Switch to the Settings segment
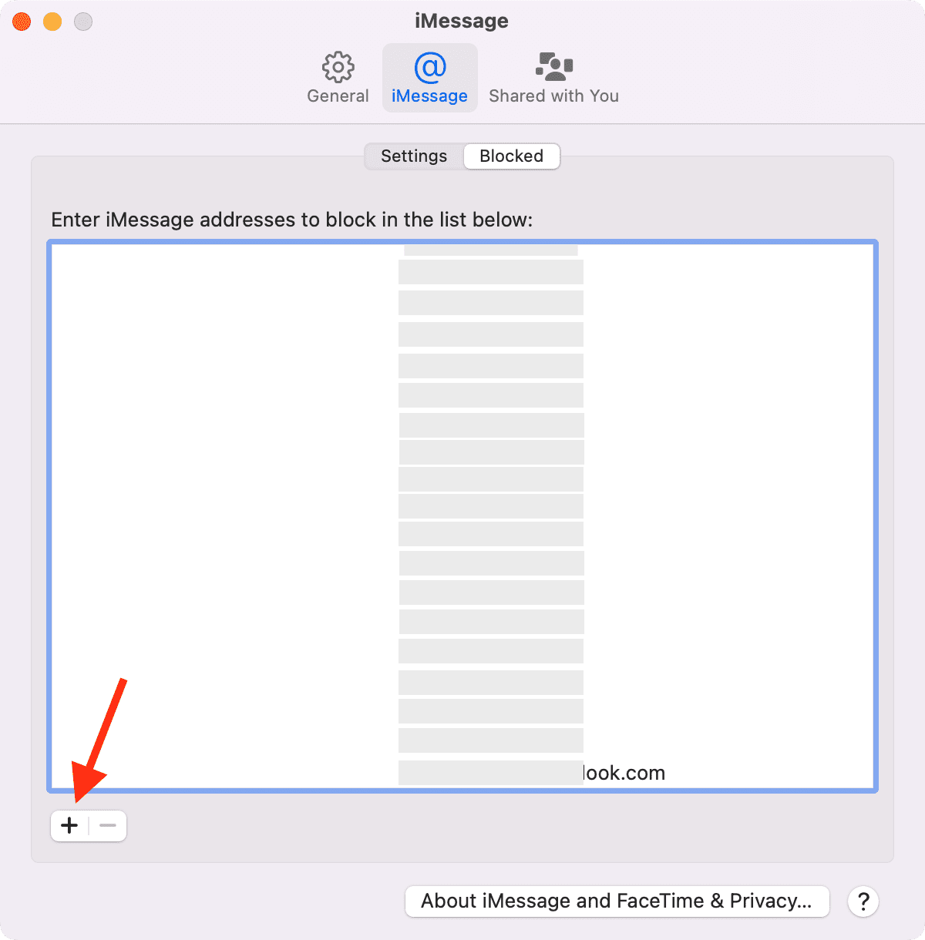 tap(414, 156)
